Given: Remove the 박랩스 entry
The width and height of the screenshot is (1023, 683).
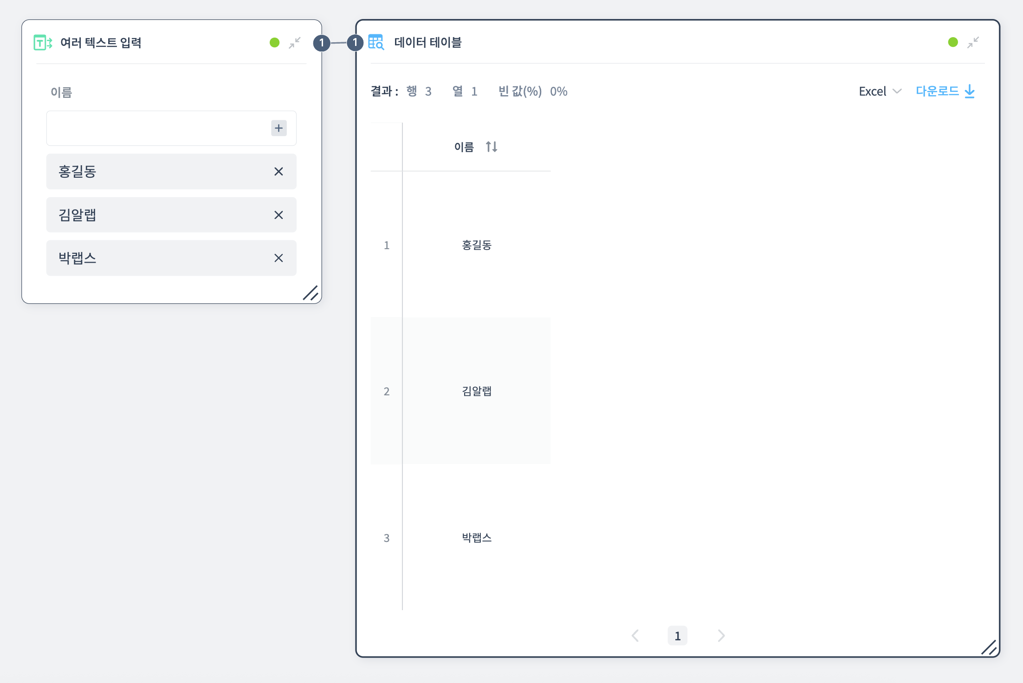Looking at the screenshot, I should tap(278, 258).
